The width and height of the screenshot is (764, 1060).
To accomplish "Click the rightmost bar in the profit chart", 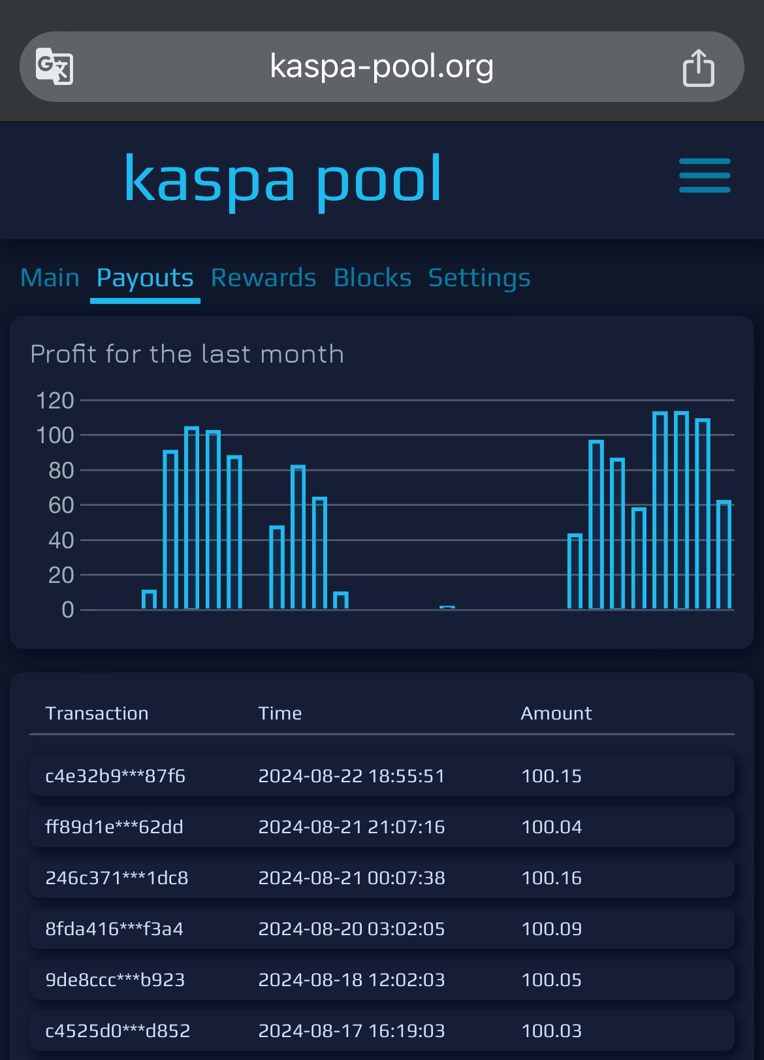I will [x=724, y=555].
